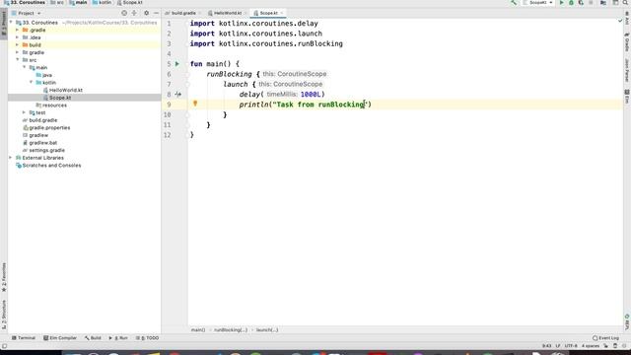Expand the .idea folder
The image size is (631, 355).
pyautogui.click(x=18, y=37)
